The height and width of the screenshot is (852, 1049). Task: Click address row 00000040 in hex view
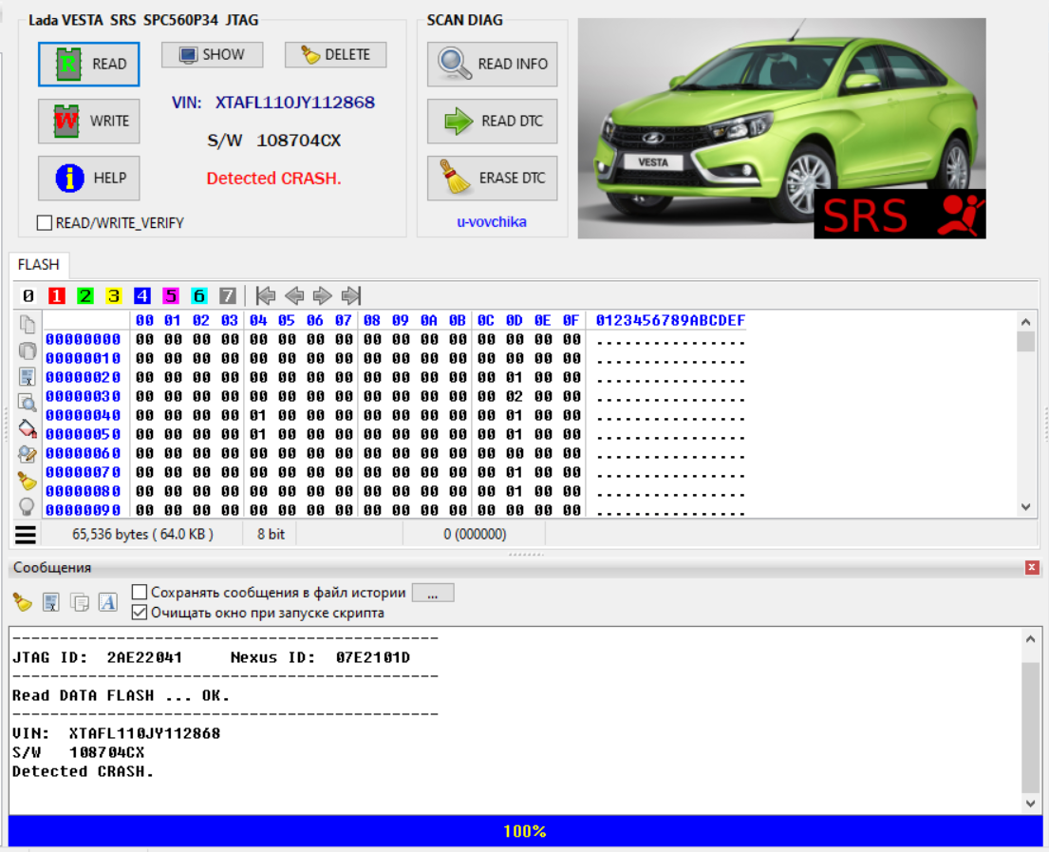tap(83, 416)
